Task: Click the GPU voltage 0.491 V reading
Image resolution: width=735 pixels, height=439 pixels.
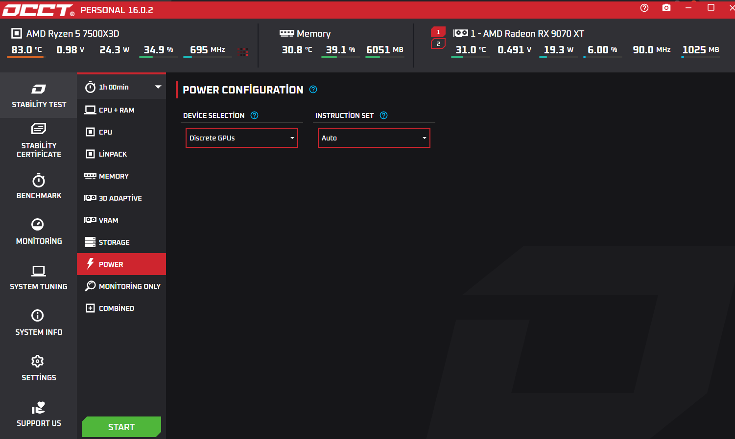Action: tap(515, 50)
